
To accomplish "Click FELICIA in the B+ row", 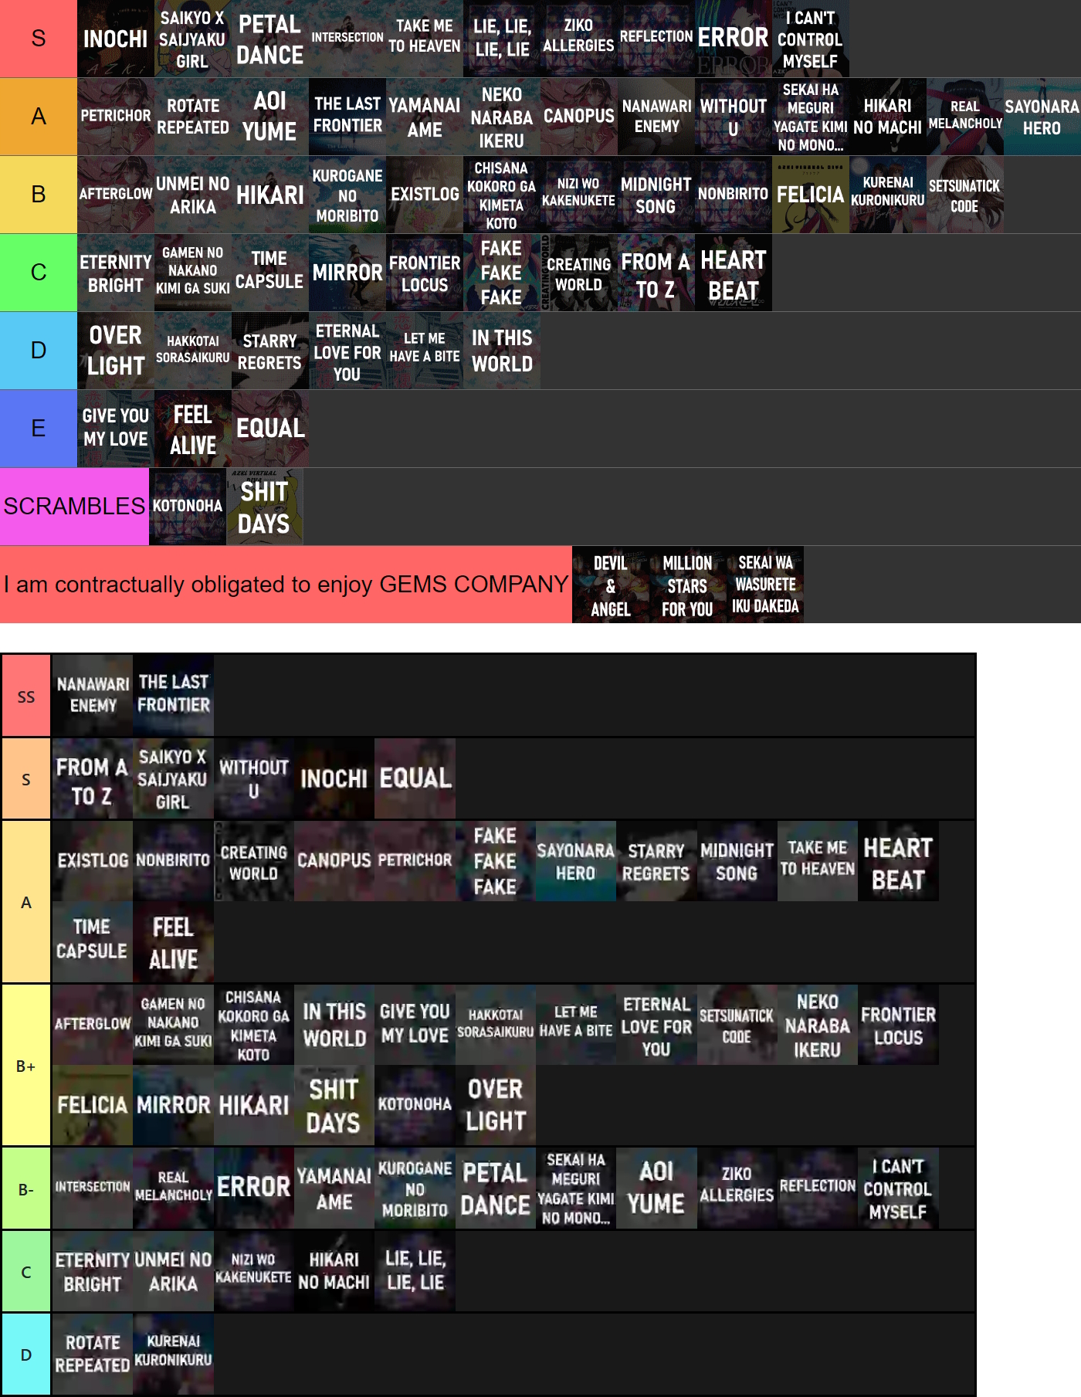I will pyautogui.click(x=93, y=1105).
